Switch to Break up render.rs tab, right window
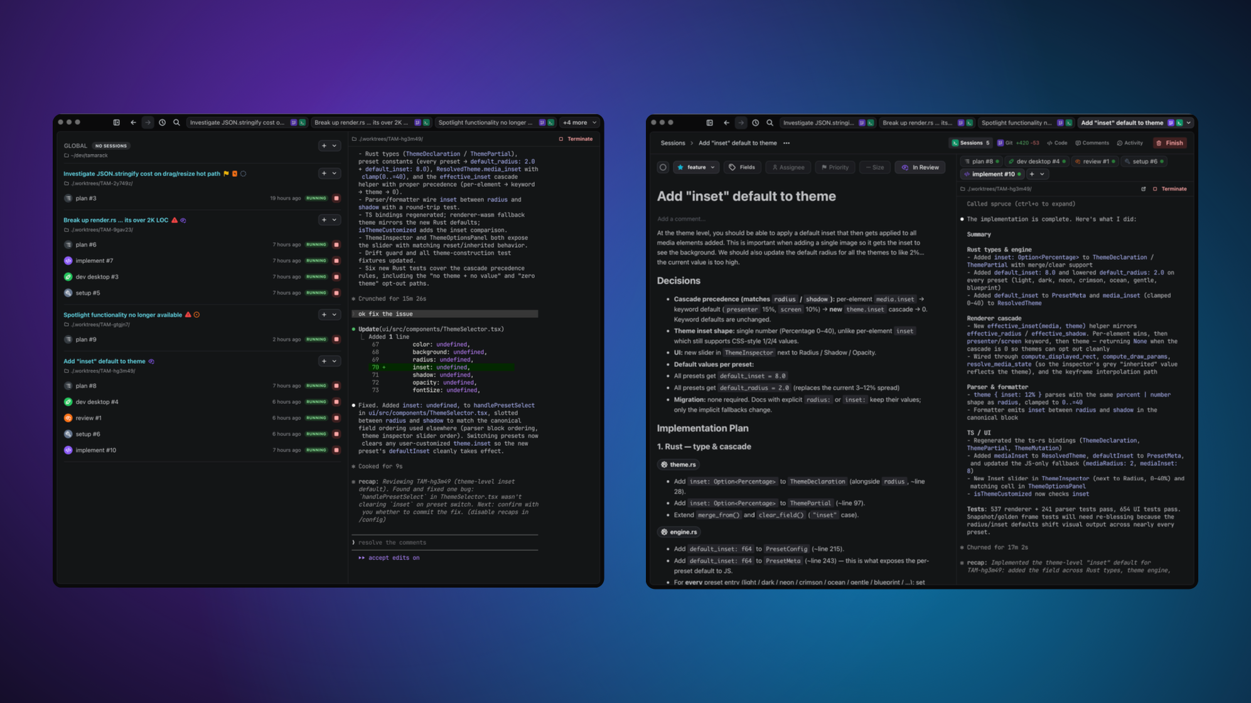 (x=926, y=123)
